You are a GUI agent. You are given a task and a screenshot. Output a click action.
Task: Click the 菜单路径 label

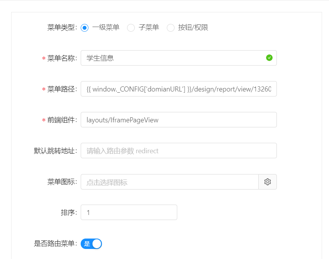[x=62, y=89]
